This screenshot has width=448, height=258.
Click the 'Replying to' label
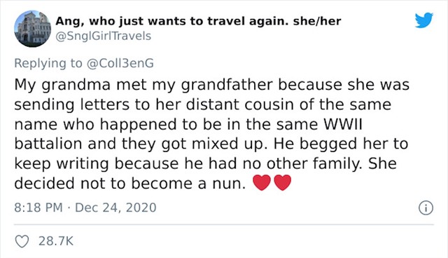point(48,63)
